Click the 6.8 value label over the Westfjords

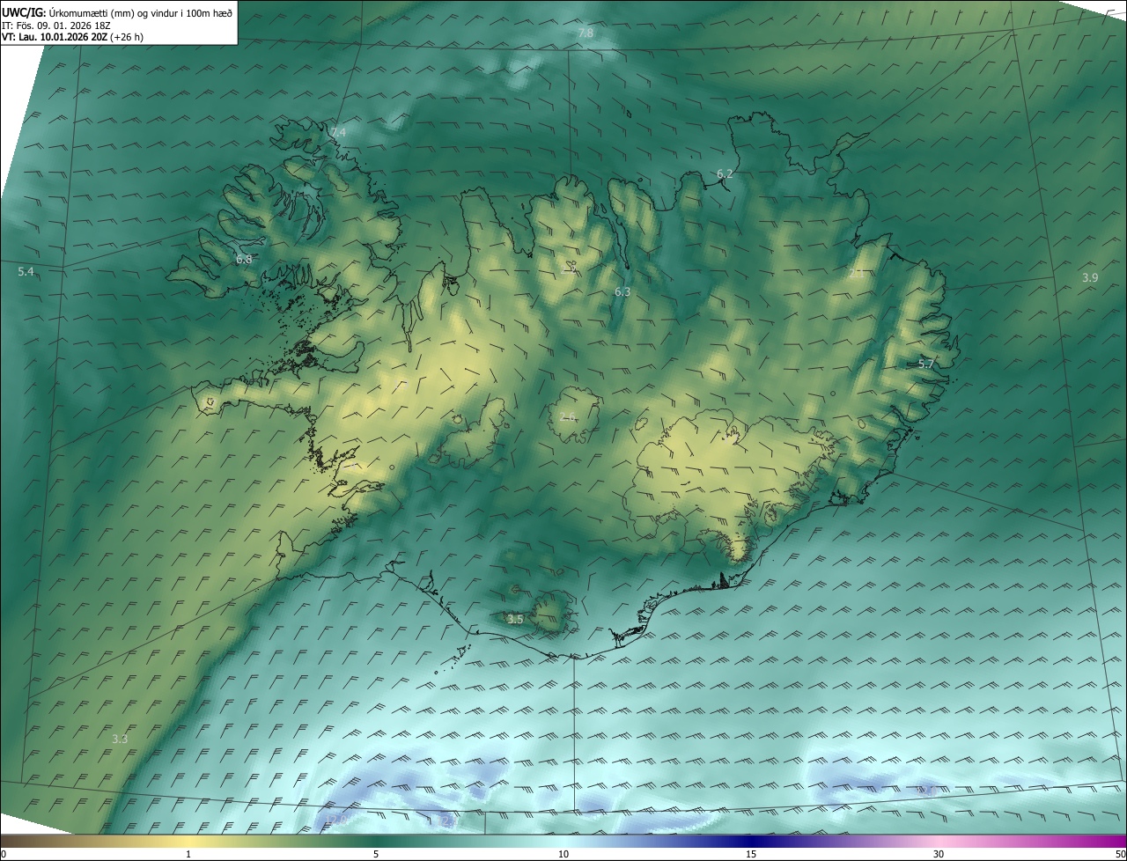click(x=244, y=260)
